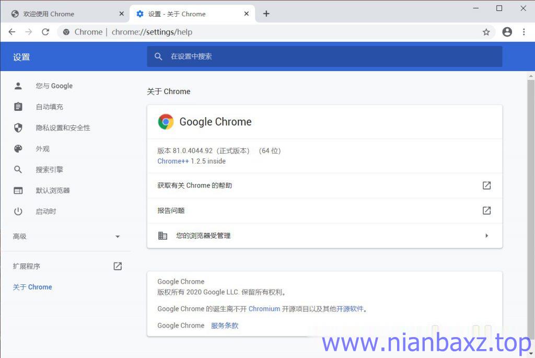Click the shield icon beside 隐私设置和安全性
This screenshot has height=358, width=535.
coord(18,128)
